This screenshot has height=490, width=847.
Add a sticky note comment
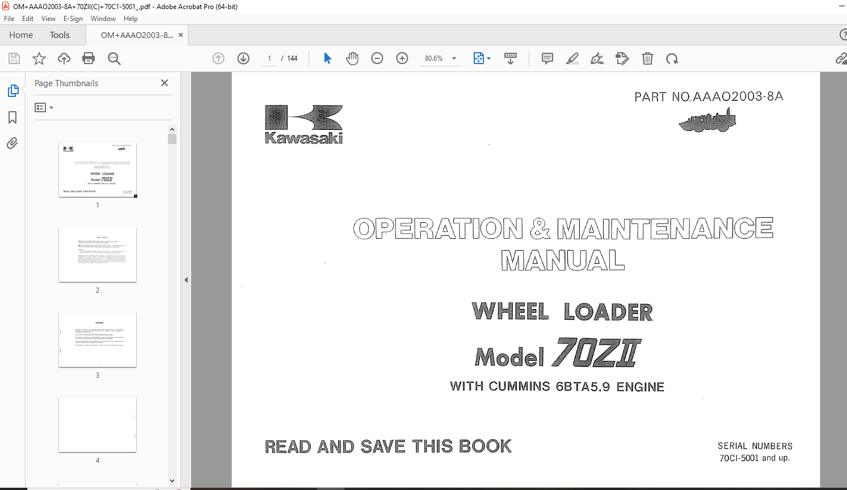click(x=547, y=58)
